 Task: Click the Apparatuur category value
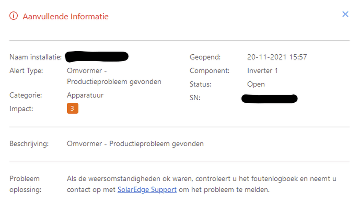(x=85, y=95)
